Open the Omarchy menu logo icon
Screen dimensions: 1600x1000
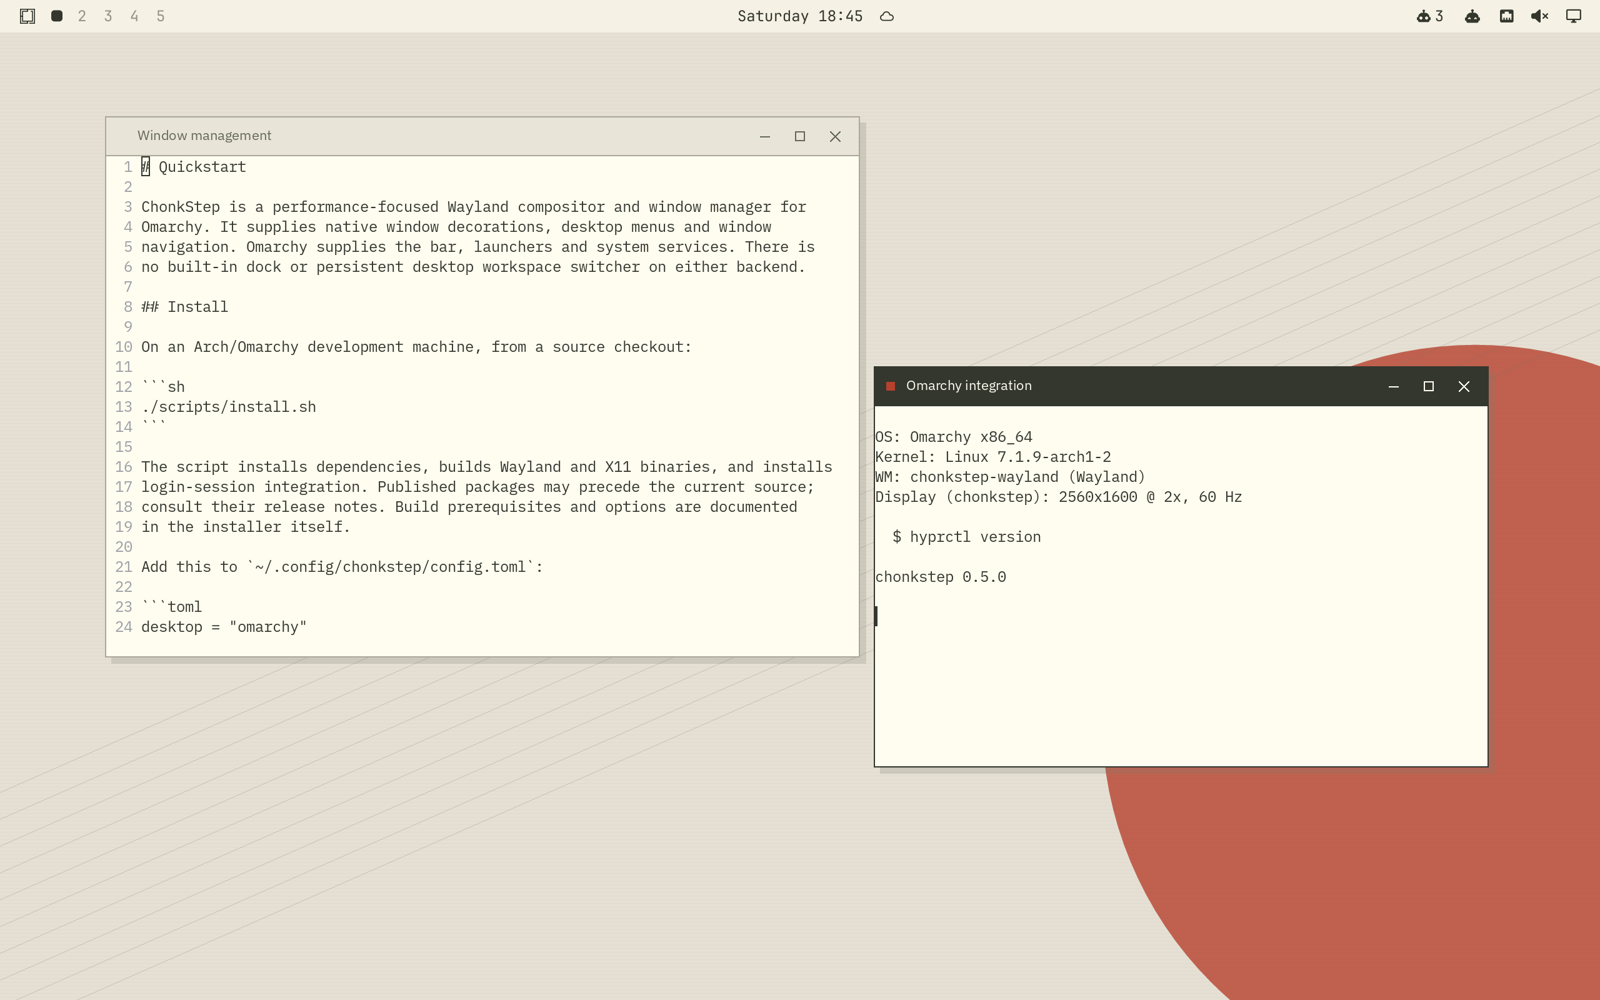[x=27, y=16]
